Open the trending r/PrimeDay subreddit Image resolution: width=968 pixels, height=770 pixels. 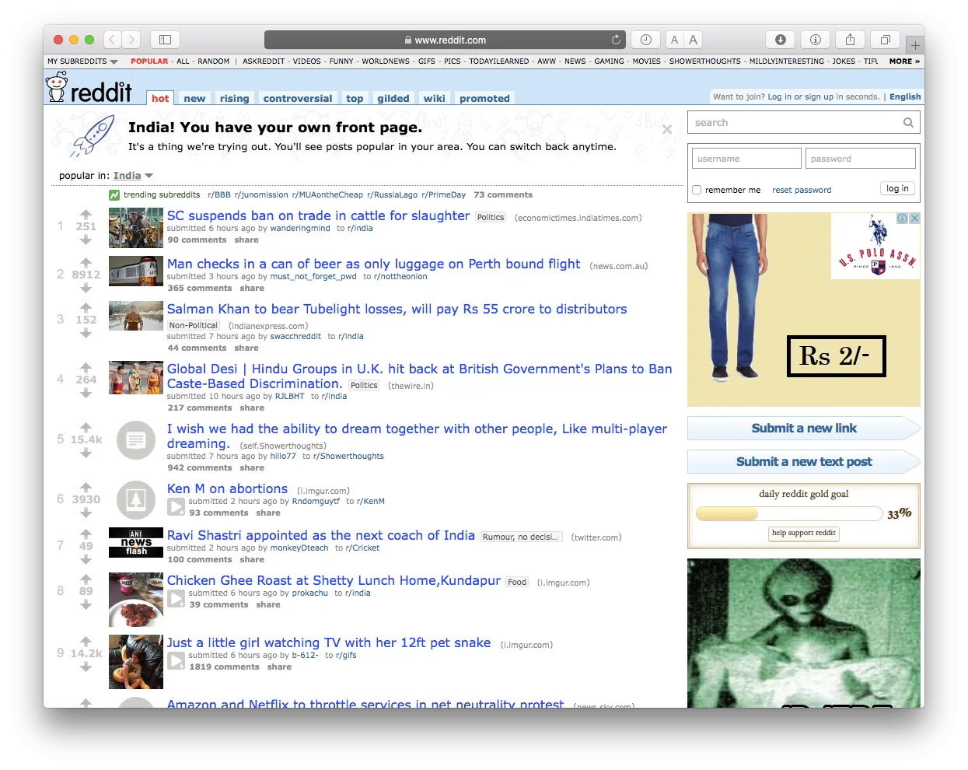click(444, 195)
